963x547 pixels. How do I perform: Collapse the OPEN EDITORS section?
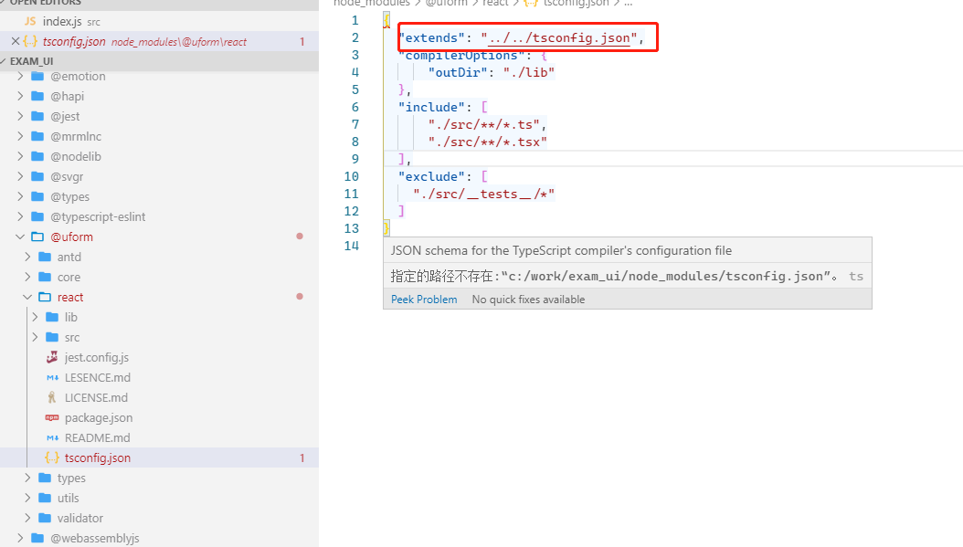pyautogui.click(x=7, y=5)
